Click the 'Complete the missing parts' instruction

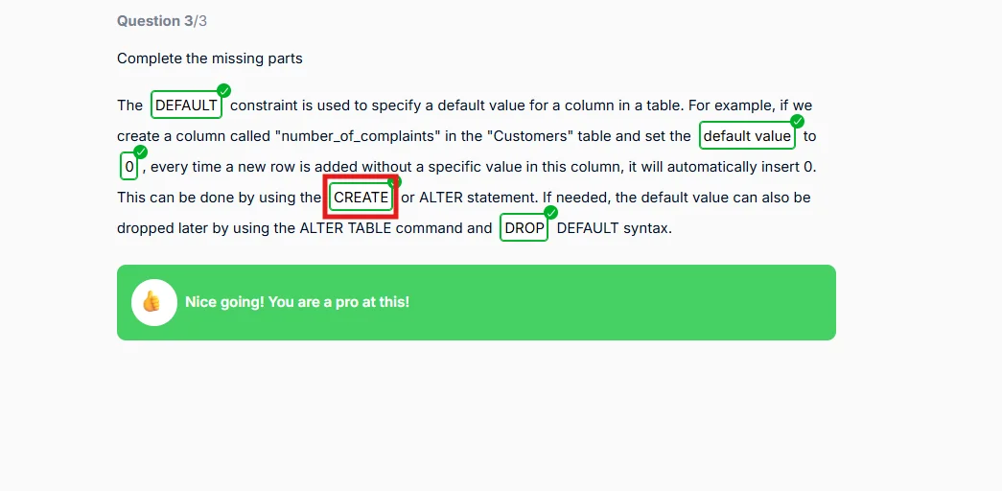209,58
